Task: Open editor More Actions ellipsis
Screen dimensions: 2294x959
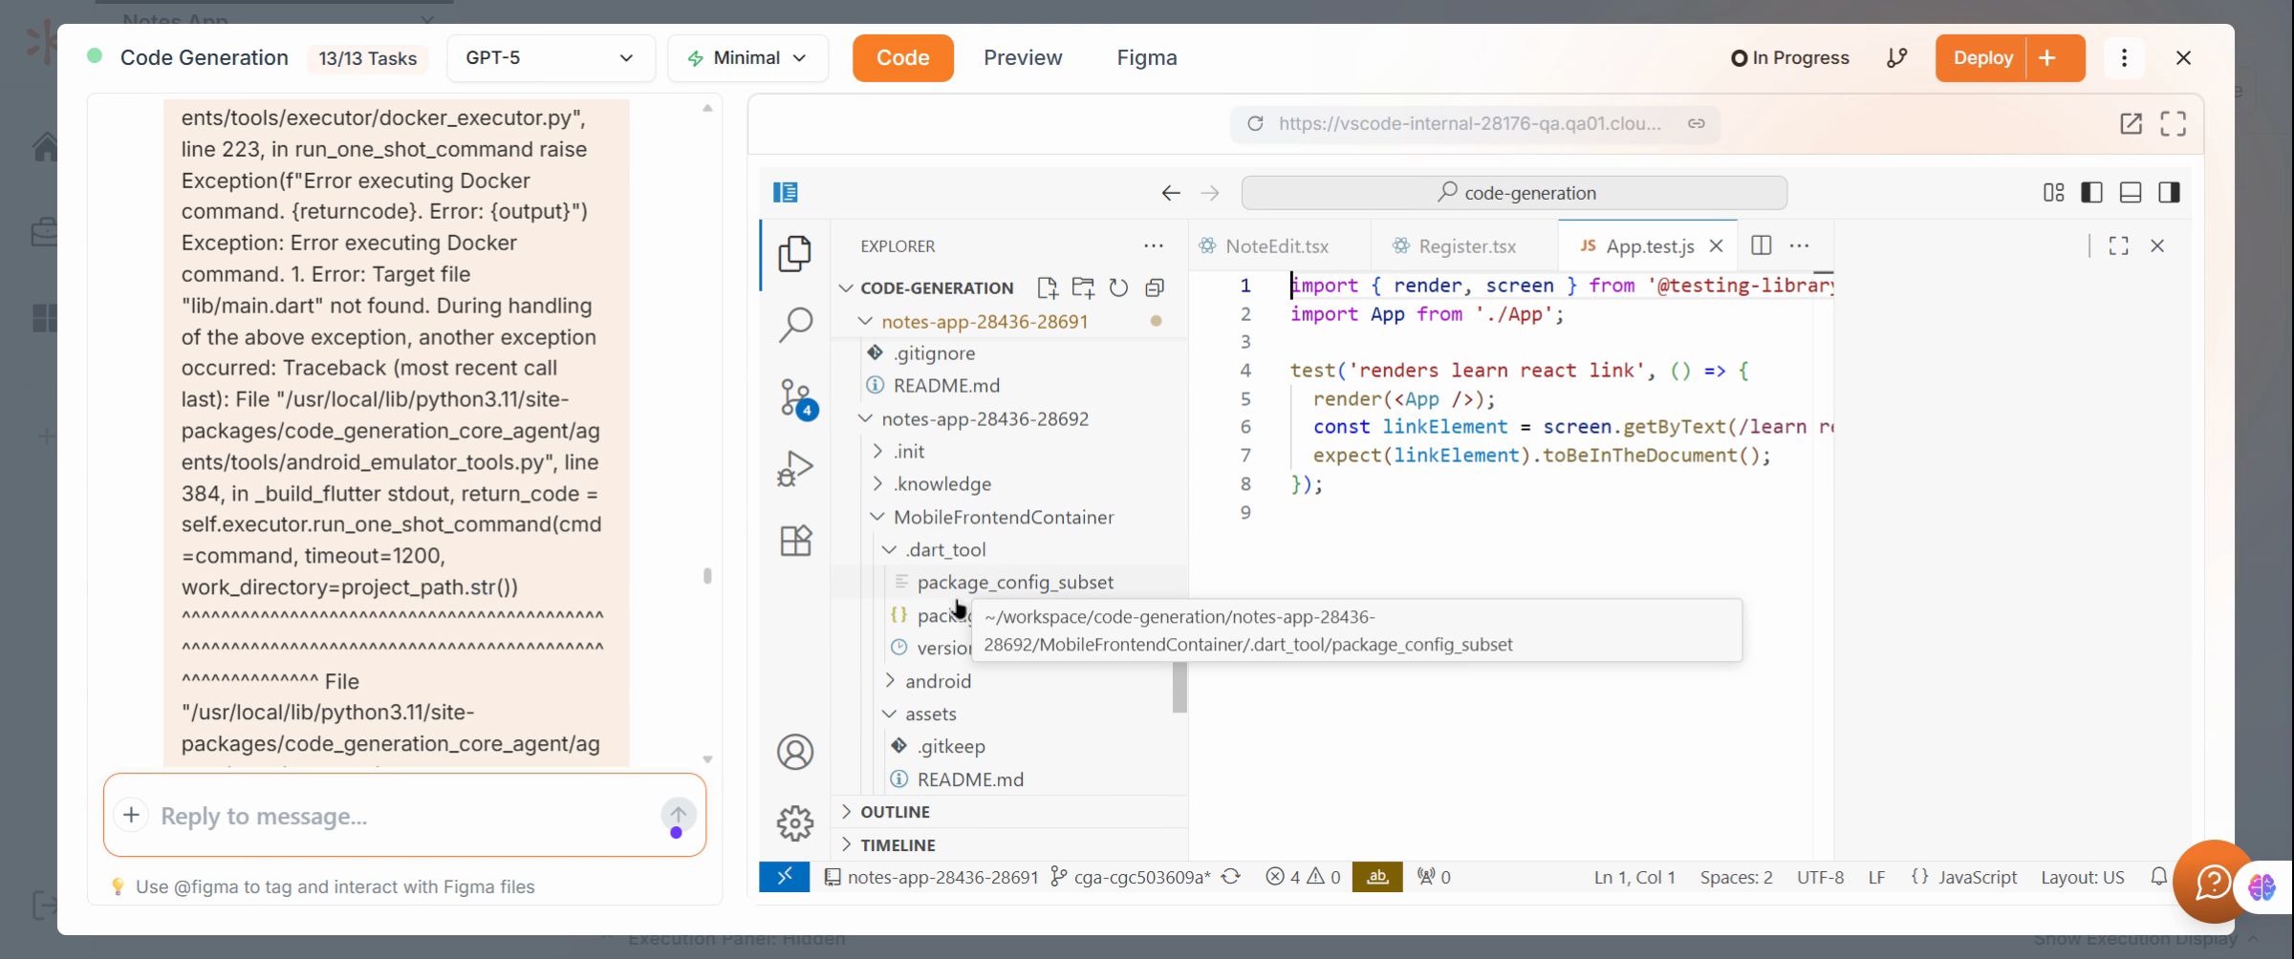Action: pyautogui.click(x=1799, y=245)
